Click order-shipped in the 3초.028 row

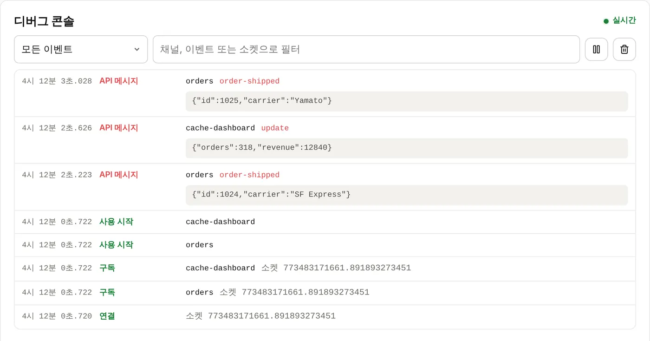249,81
